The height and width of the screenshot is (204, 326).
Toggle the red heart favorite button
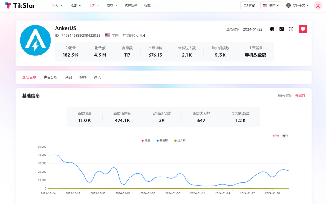303,29
